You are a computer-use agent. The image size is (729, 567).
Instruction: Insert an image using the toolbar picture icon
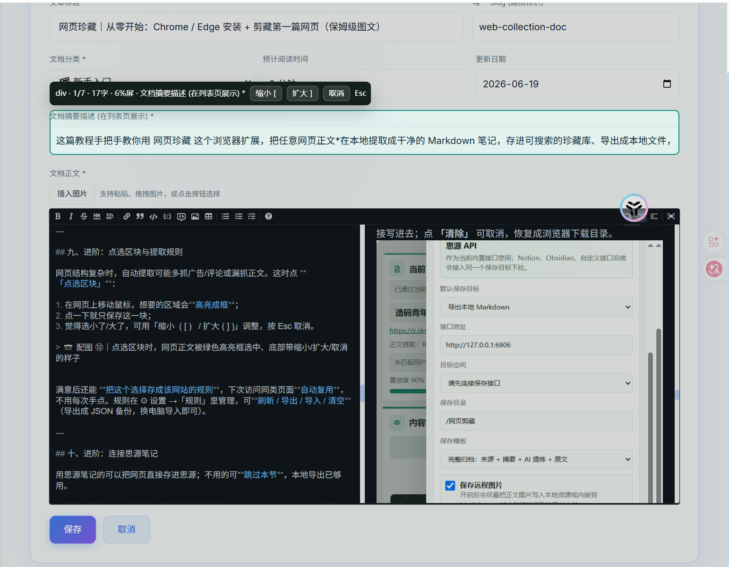195,216
